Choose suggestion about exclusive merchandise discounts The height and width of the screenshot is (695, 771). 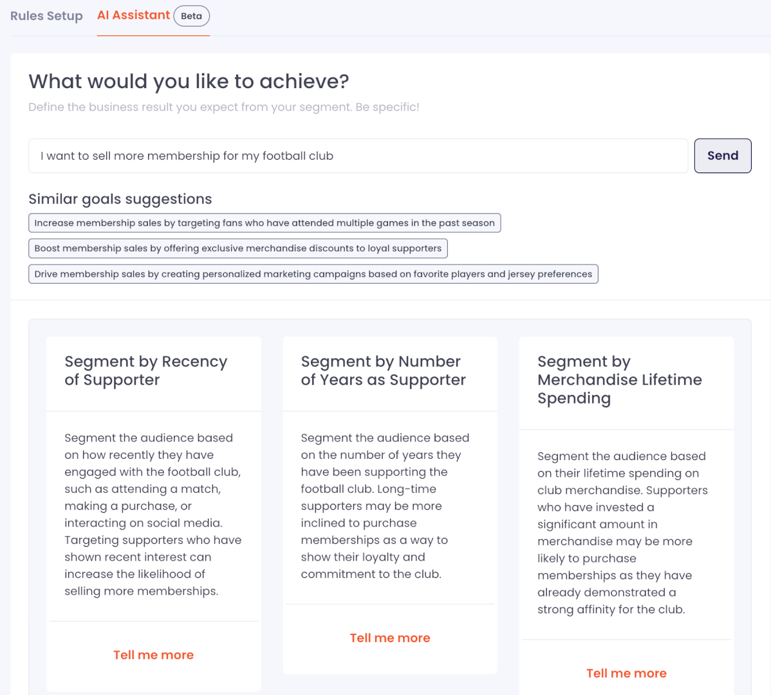[x=238, y=248]
